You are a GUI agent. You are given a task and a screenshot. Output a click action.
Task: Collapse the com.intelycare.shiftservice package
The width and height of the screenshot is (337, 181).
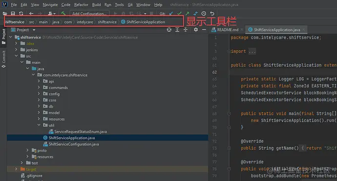tap(33, 75)
